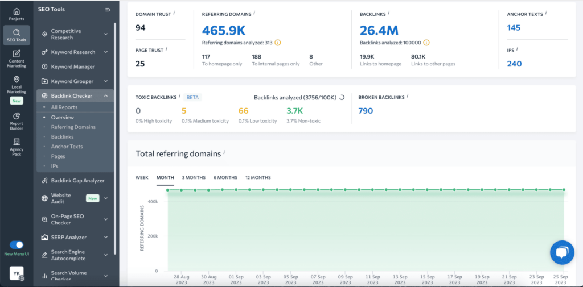Open the live chat bubble
This screenshot has height=287, width=583.
coord(562,252)
